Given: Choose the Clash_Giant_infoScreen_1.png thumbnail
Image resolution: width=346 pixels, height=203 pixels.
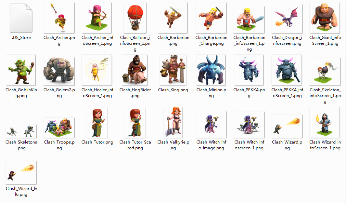Looking at the screenshot, I should (325, 18).
